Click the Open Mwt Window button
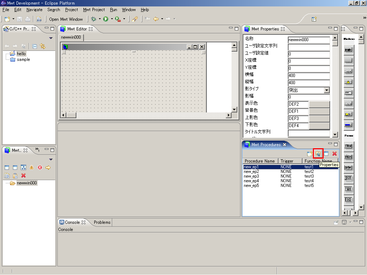 [x=66, y=19]
